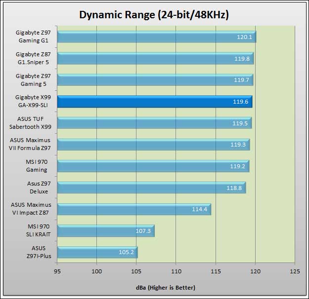
Task: Select the Asus Z97 Deluxe label
Action: click(x=39, y=187)
